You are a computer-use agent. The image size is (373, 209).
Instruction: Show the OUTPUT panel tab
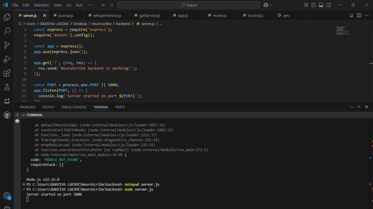click(48, 107)
